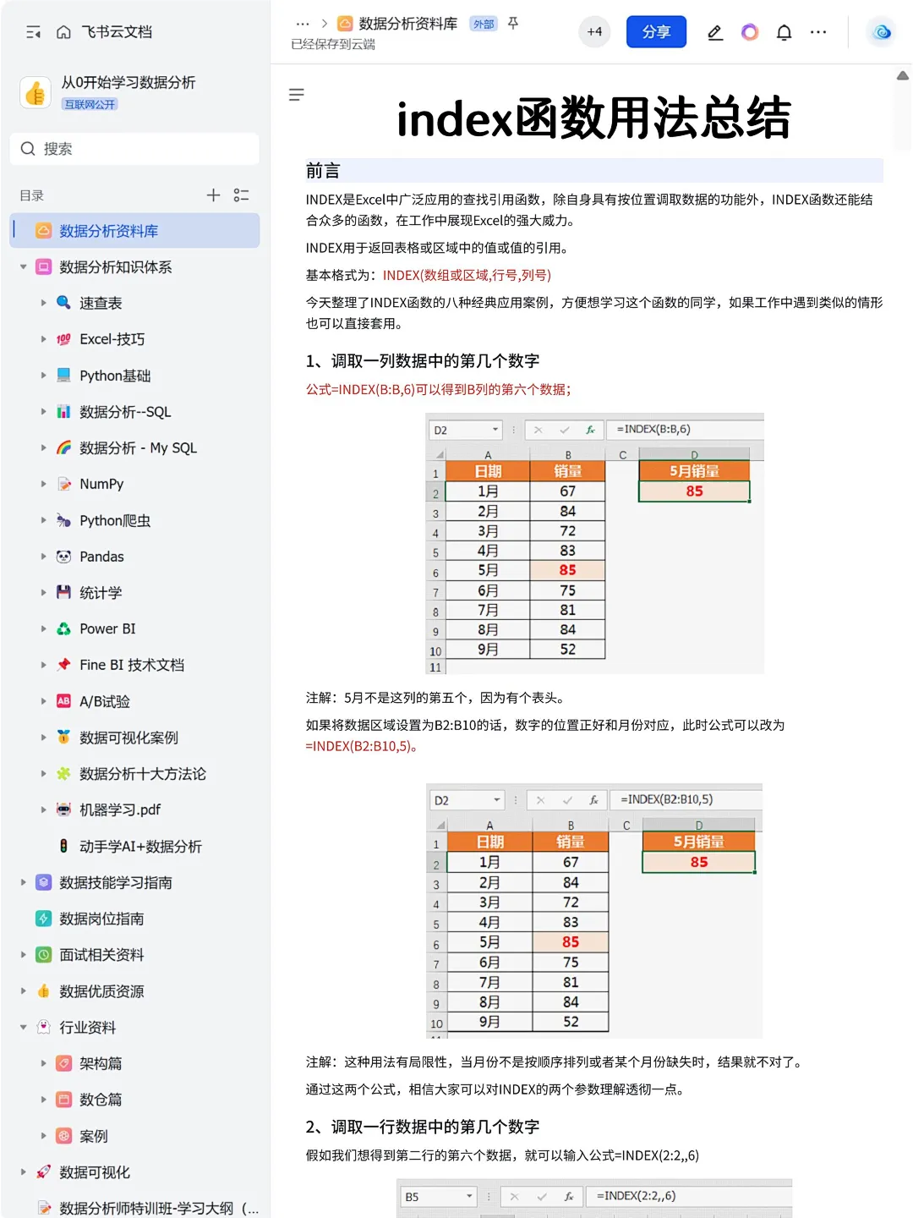913x1218 pixels.
Task: Click the red text INDEX(数组或区域,行号,列号)
Action: click(x=467, y=276)
